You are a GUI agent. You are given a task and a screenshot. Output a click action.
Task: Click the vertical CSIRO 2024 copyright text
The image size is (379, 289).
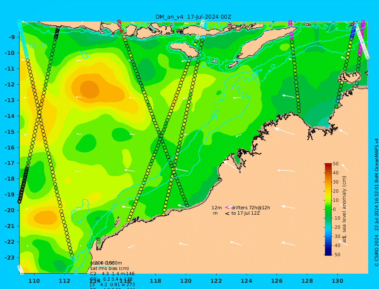[377, 203]
